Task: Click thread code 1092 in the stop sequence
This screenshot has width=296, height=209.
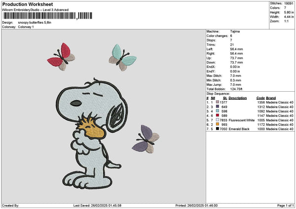Action: click(261, 111)
